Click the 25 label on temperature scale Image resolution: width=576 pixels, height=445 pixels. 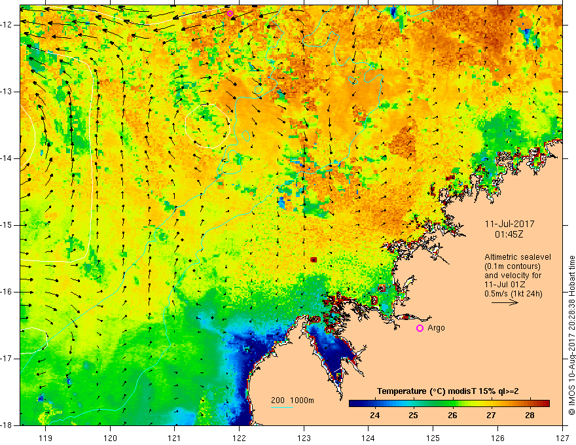[x=413, y=416]
